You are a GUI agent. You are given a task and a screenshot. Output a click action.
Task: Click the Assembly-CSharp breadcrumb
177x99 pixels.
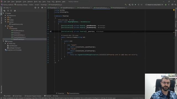click(x=21, y=5)
